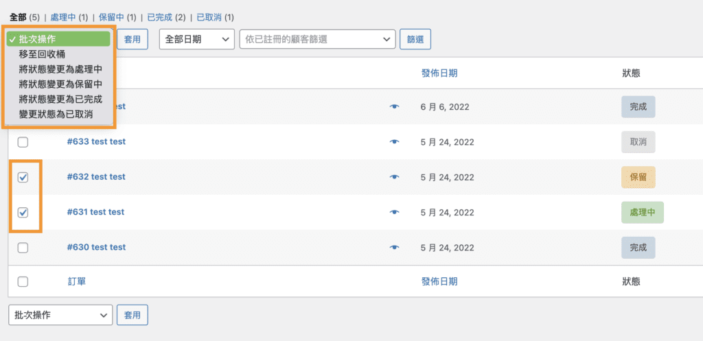Click preview eye icon for order #631
This screenshot has height=341, width=703.
394,213
